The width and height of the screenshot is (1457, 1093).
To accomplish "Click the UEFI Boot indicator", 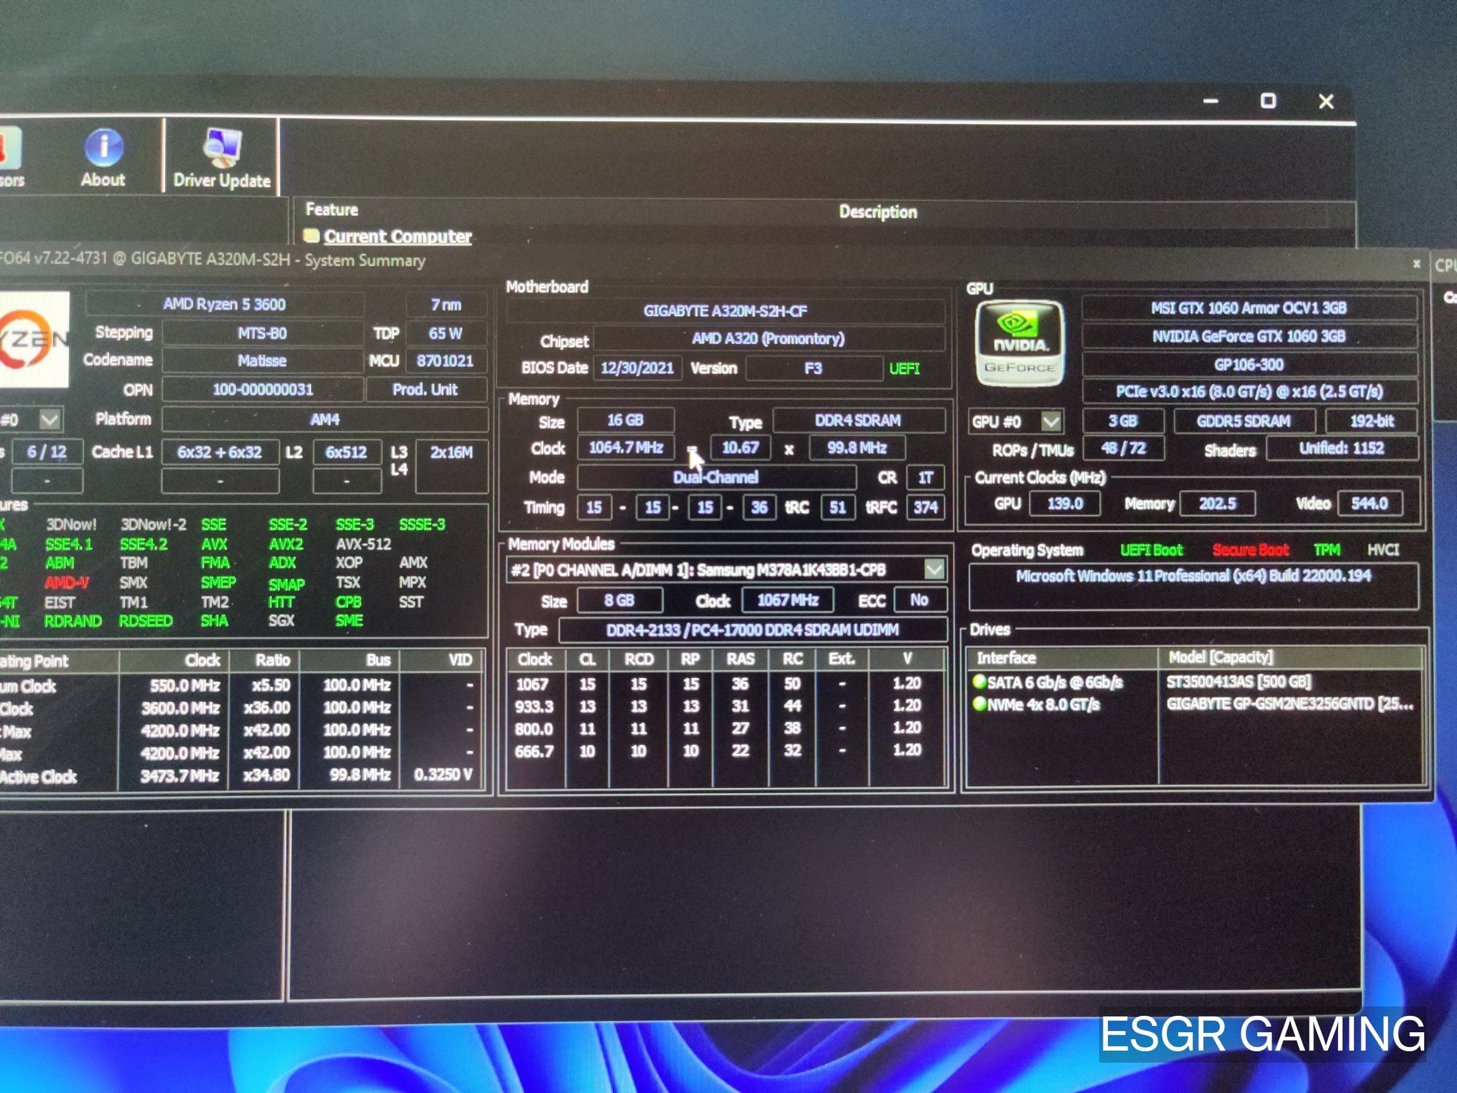I will click(1152, 550).
